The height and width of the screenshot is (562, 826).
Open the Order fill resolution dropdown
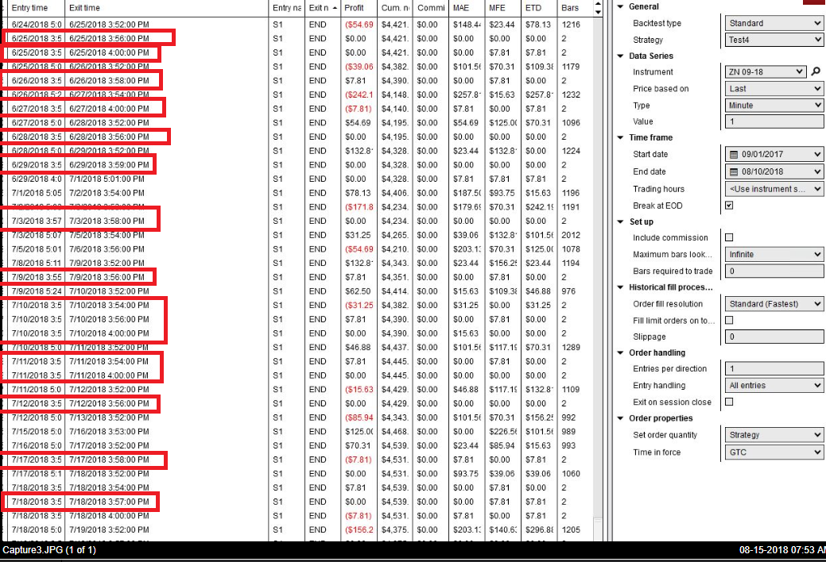[774, 304]
